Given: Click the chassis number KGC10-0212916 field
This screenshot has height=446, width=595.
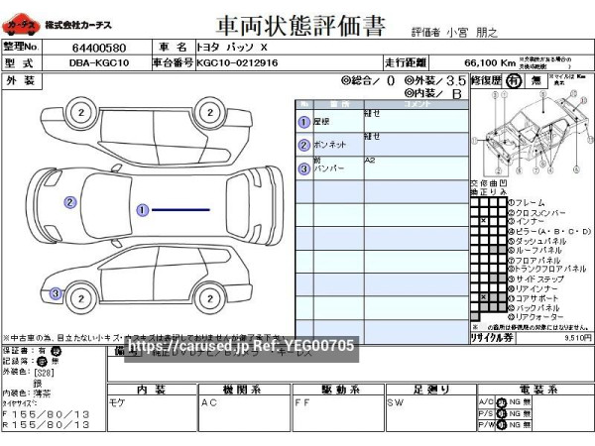Looking at the screenshot, I should [x=239, y=62].
